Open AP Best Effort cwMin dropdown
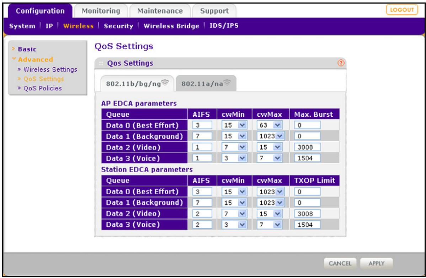 coord(234,125)
